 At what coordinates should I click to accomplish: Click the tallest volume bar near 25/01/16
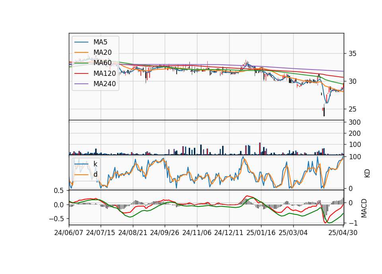(260, 149)
